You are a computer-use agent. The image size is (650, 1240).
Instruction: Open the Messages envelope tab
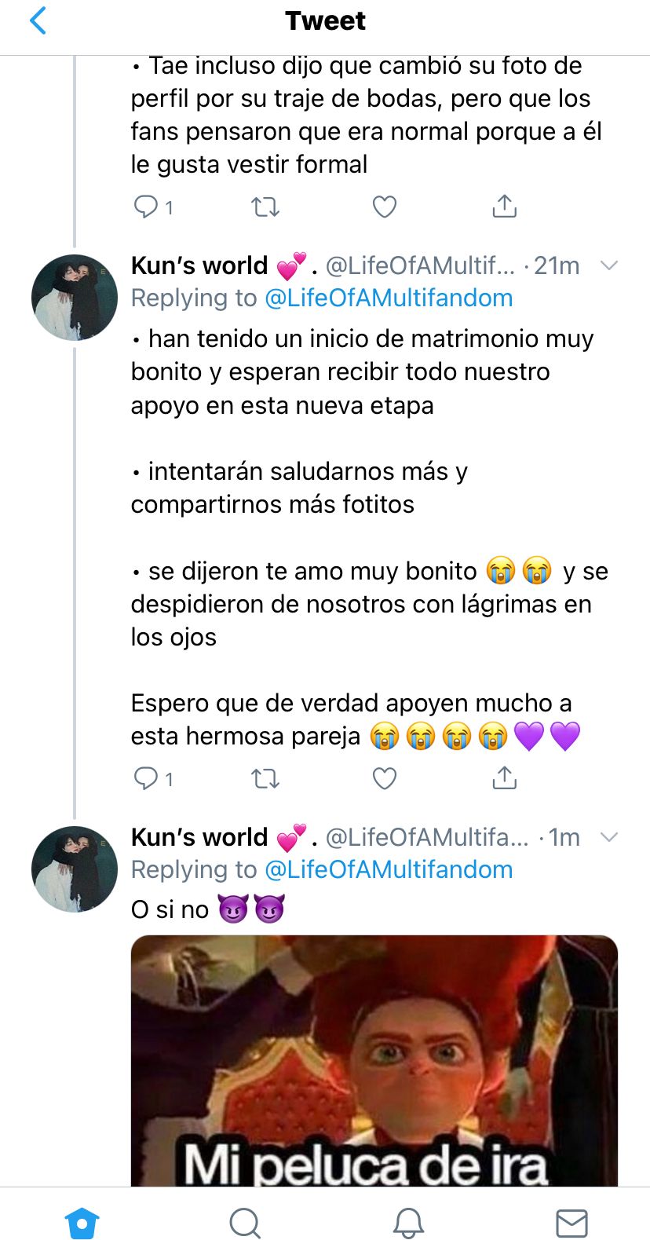(571, 1222)
